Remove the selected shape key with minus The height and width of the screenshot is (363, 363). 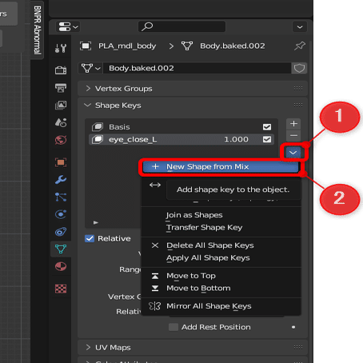click(x=293, y=135)
